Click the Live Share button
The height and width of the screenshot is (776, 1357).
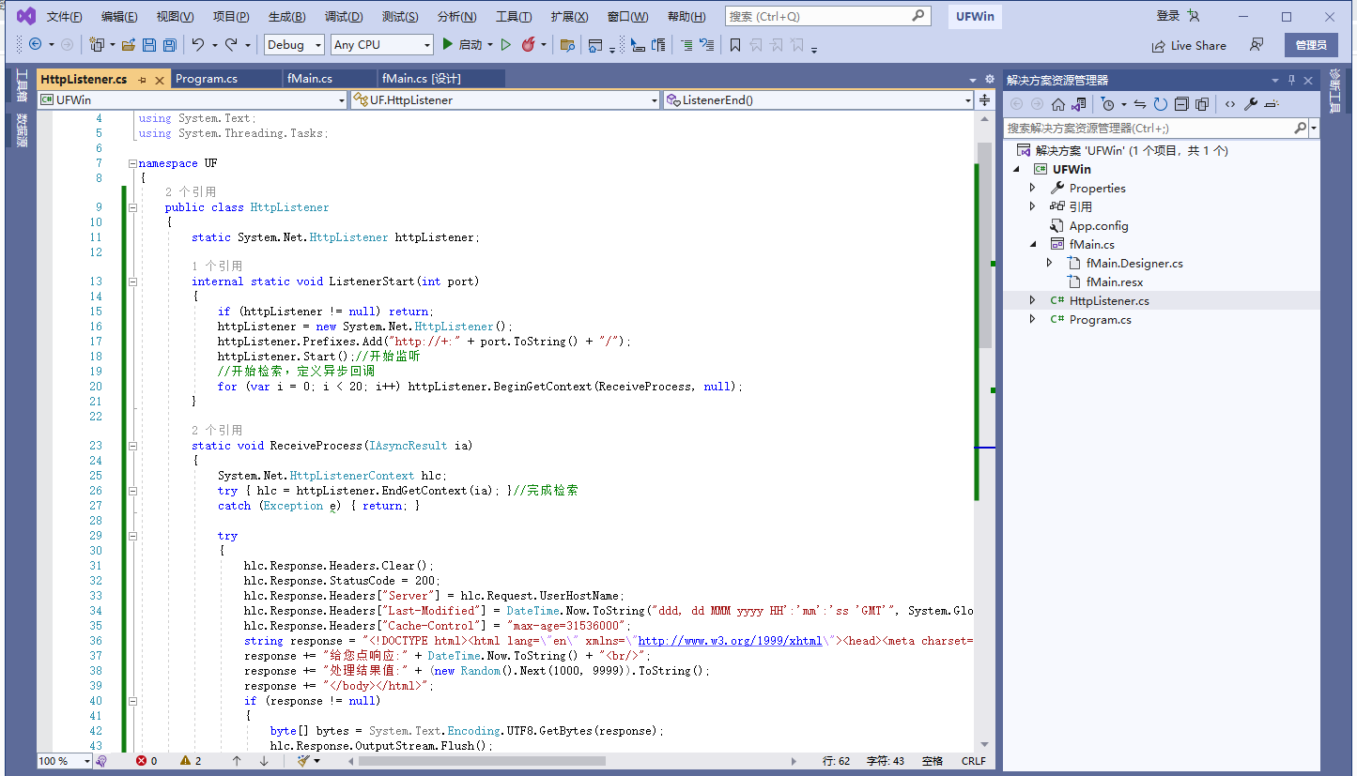click(1189, 45)
